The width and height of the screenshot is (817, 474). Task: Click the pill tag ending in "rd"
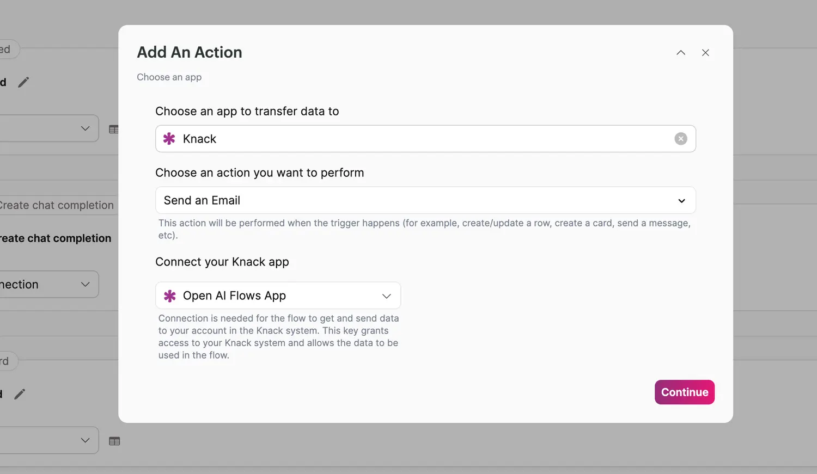point(5,361)
